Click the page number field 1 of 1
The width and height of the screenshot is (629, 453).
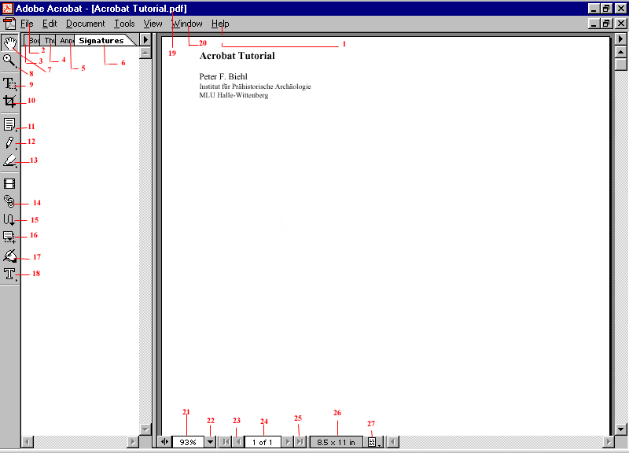click(263, 442)
